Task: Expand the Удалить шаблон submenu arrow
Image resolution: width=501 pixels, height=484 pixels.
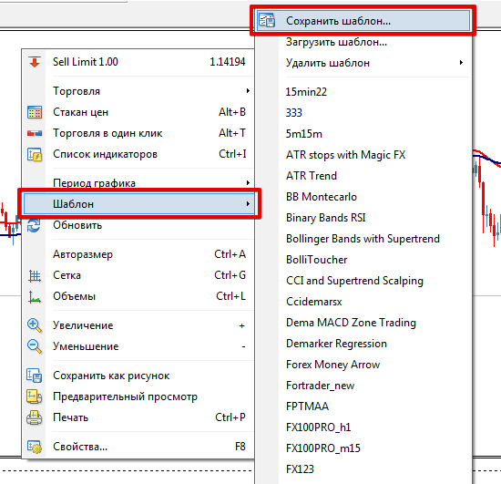Action: pyautogui.click(x=461, y=63)
